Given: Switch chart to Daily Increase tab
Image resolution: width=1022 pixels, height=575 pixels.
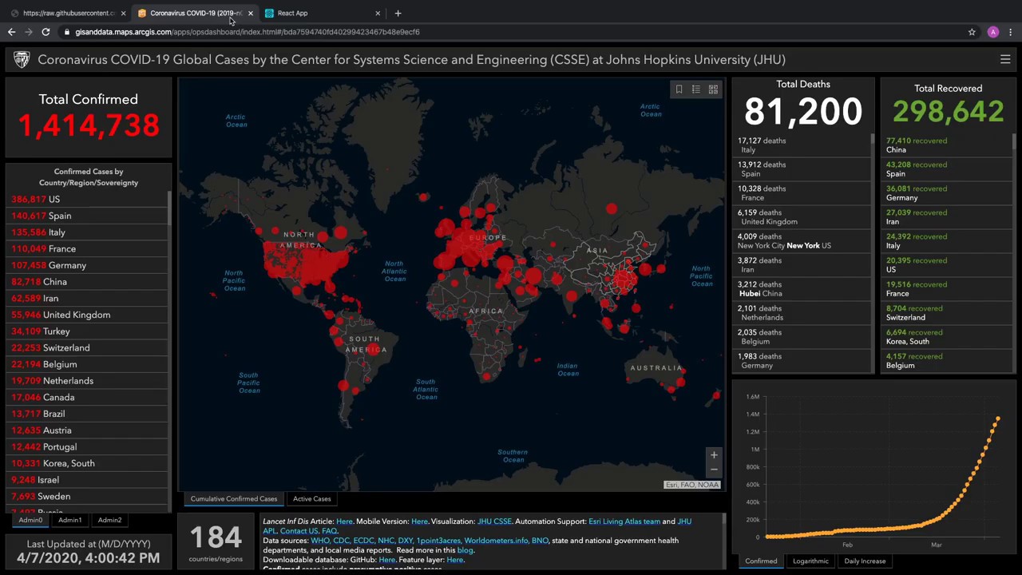Looking at the screenshot, I should click(x=865, y=561).
